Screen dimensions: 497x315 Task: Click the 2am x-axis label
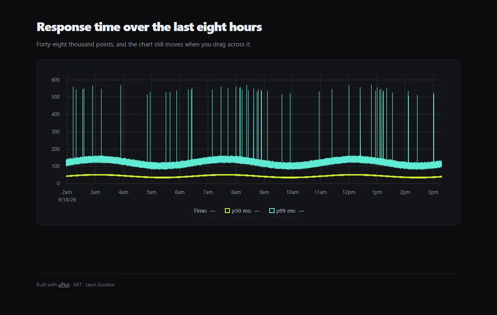pos(67,192)
